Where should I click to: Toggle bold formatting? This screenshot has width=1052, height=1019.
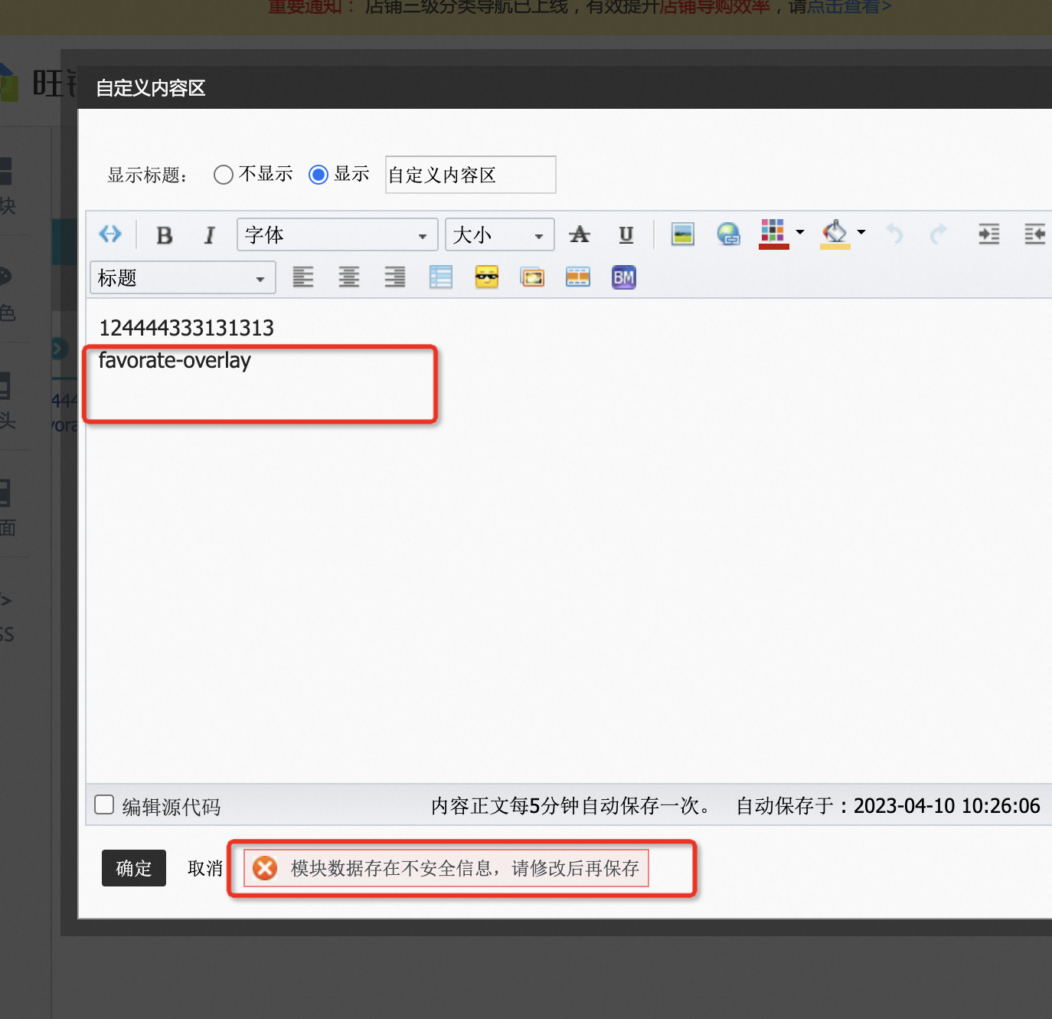pyautogui.click(x=164, y=235)
